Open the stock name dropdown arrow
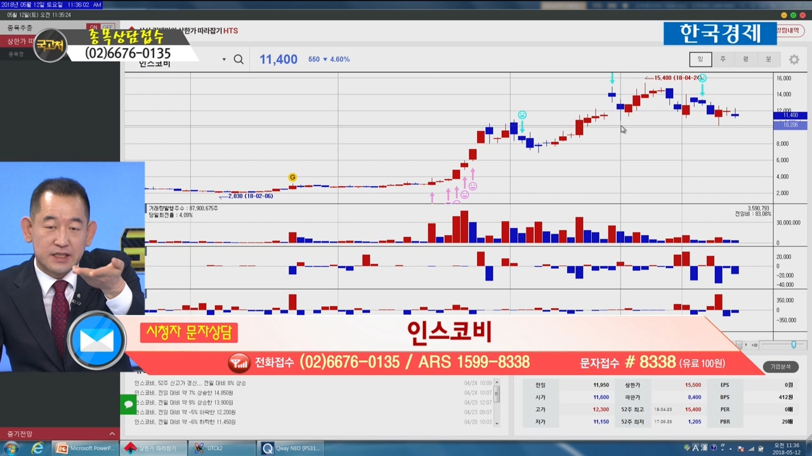Viewport: 812px width, 456px height. coord(224,60)
